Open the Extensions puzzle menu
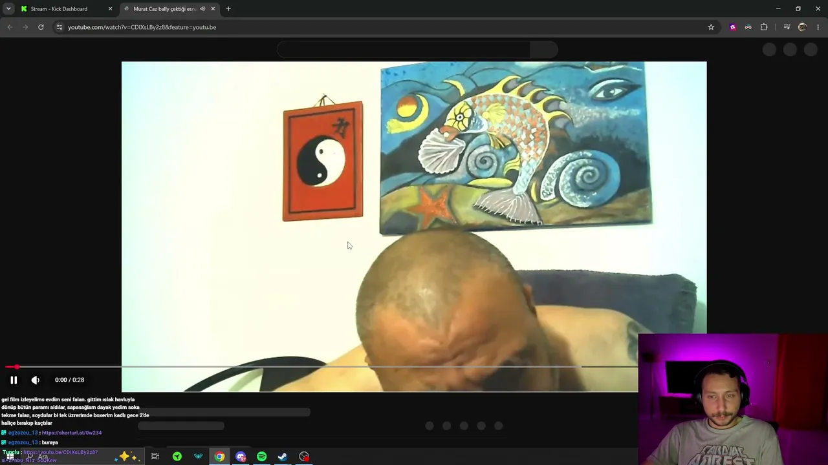Image resolution: width=828 pixels, height=465 pixels. 764,27
